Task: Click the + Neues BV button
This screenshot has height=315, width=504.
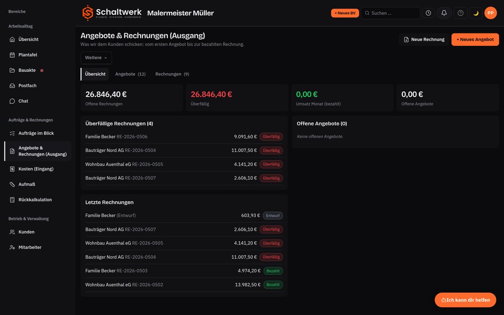Action: point(345,13)
